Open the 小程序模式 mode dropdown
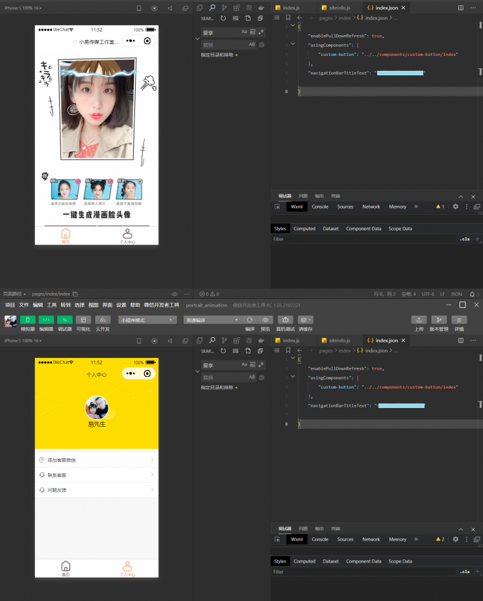Viewport: 483px width, 601px height. 147,320
